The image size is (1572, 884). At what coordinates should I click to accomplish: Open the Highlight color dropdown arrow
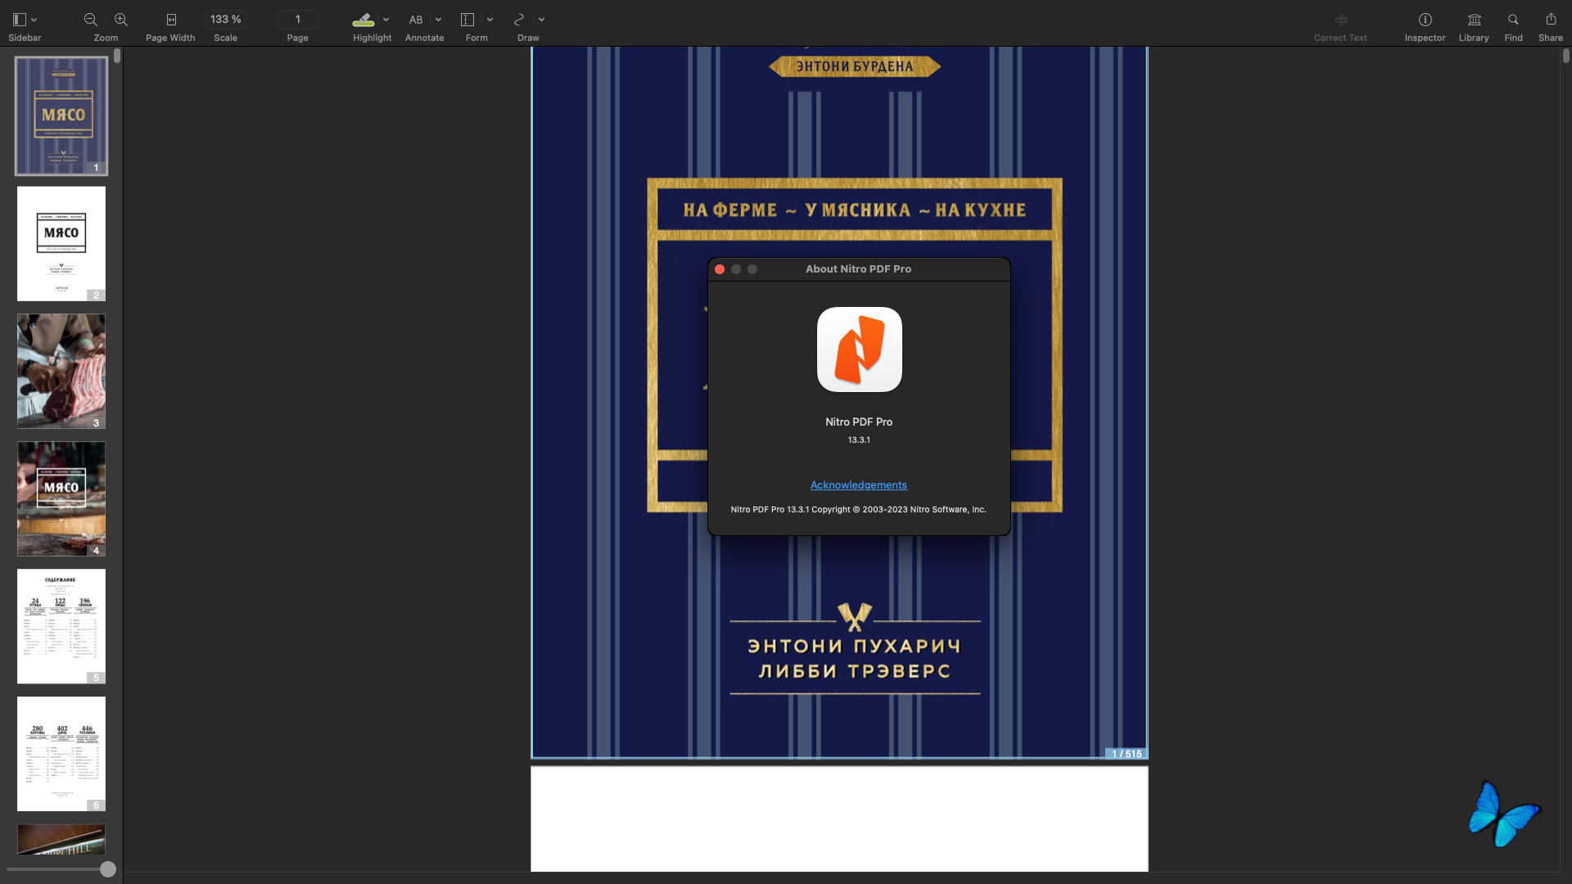[x=386, y=20]
